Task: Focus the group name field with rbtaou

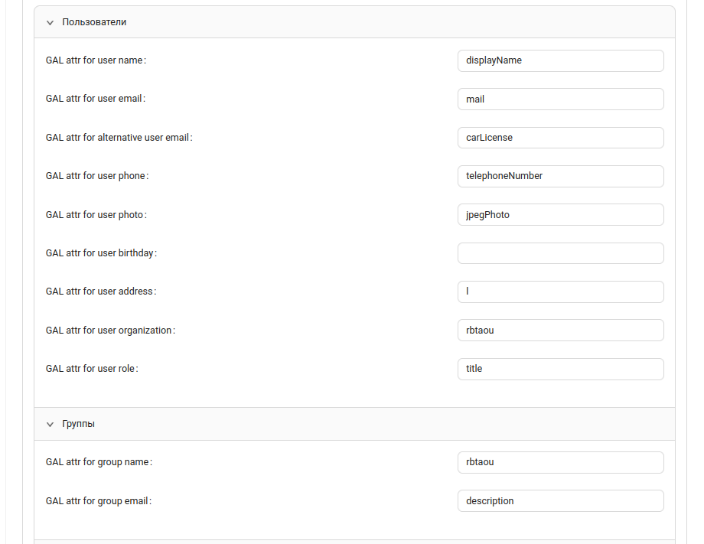Action: [560, 462]
